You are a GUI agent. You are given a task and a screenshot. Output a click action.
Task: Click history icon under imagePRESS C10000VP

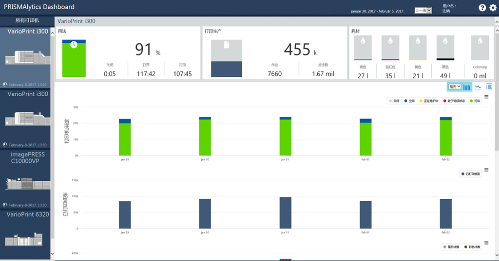(5, 205)
